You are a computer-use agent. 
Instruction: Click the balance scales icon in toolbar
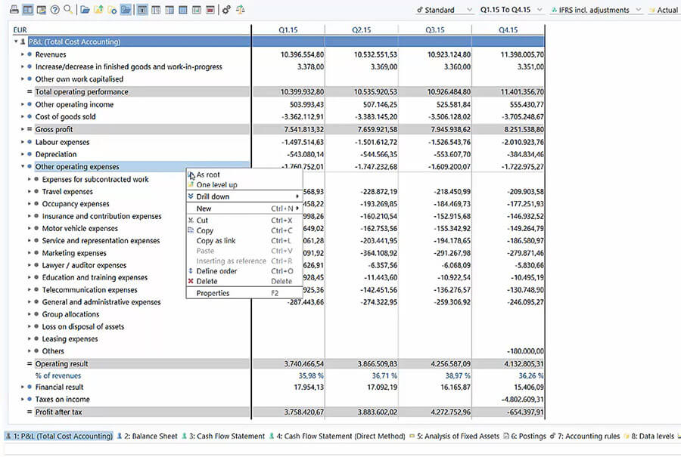[x=240, y=10]
